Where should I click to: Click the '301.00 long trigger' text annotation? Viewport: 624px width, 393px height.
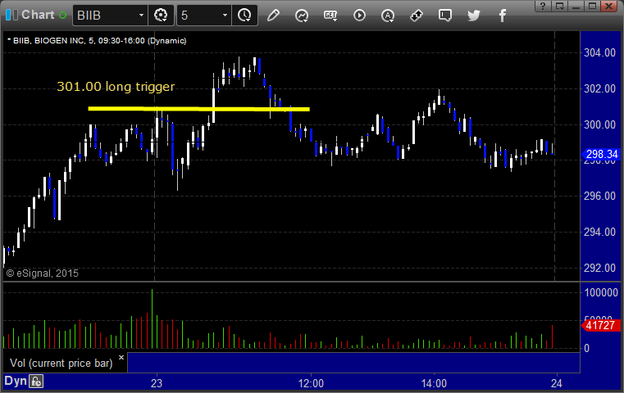click(x=116, y=87)
